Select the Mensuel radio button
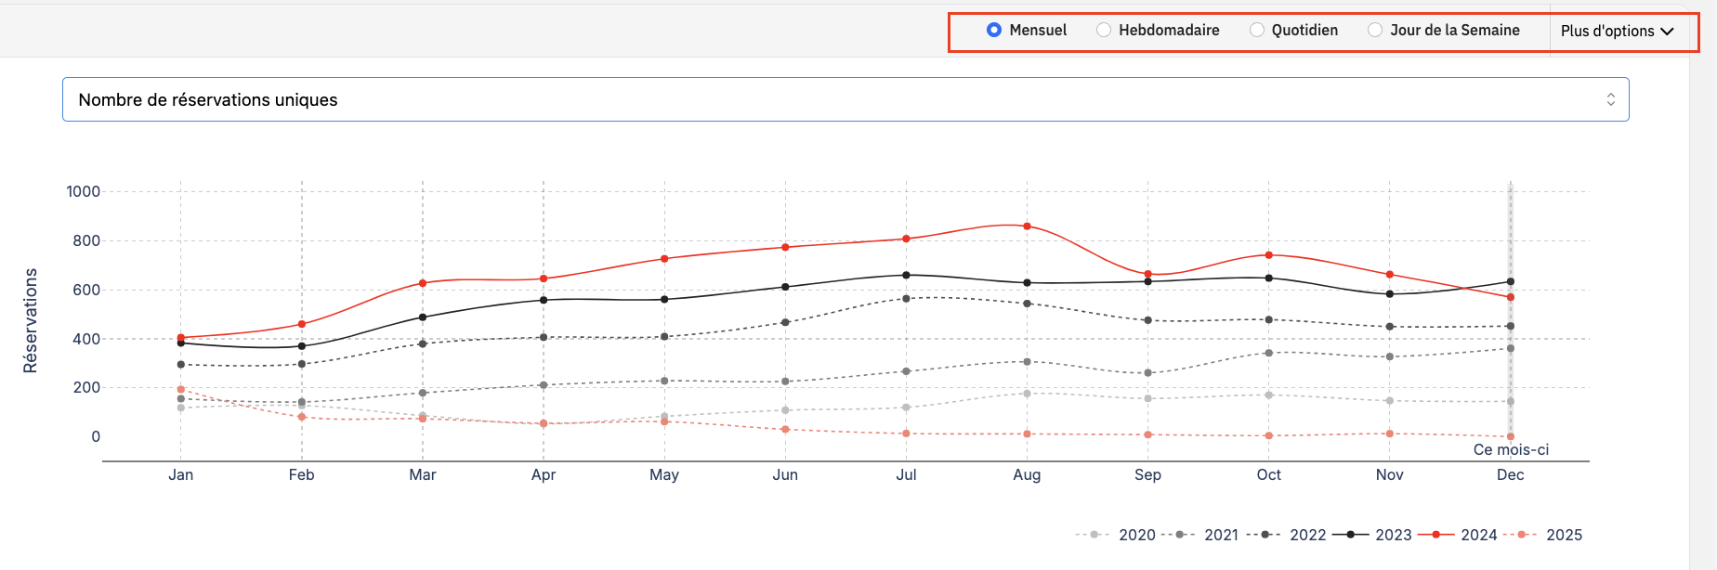The image size is (1717, 570). point(994,30)
